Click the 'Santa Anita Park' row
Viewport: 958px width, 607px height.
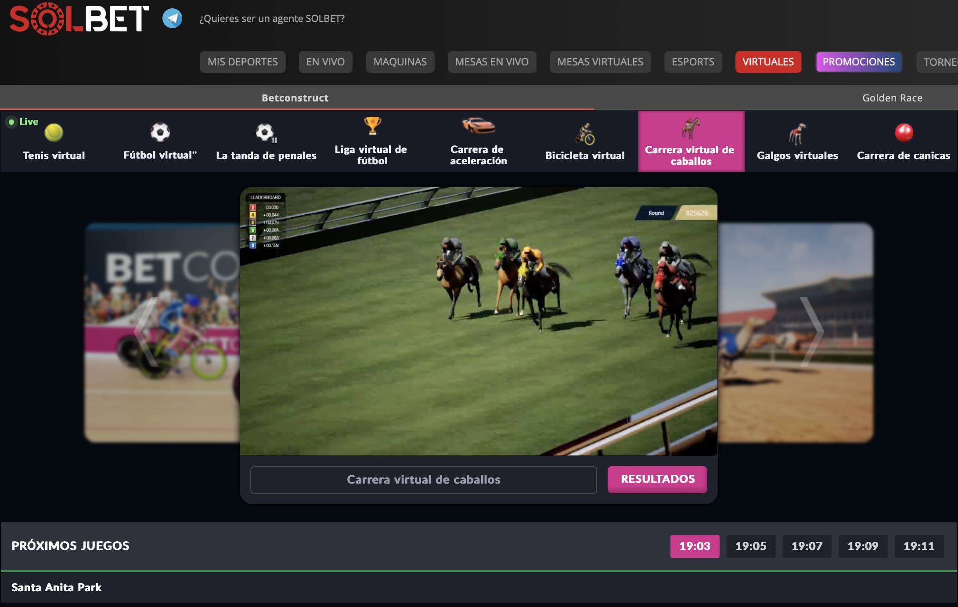[479, 587]
